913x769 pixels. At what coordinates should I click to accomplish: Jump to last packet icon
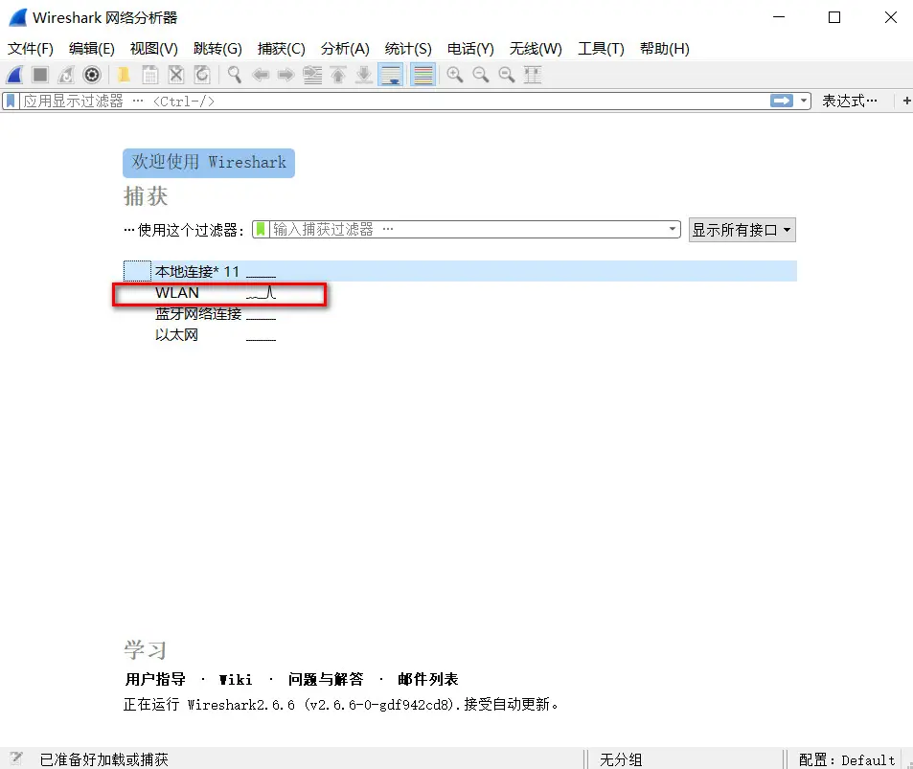[x=364, y=75]
